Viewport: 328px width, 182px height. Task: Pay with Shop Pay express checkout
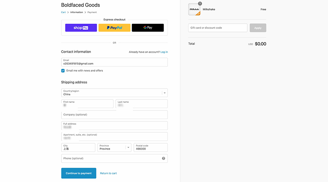click(x=81, y=28)
